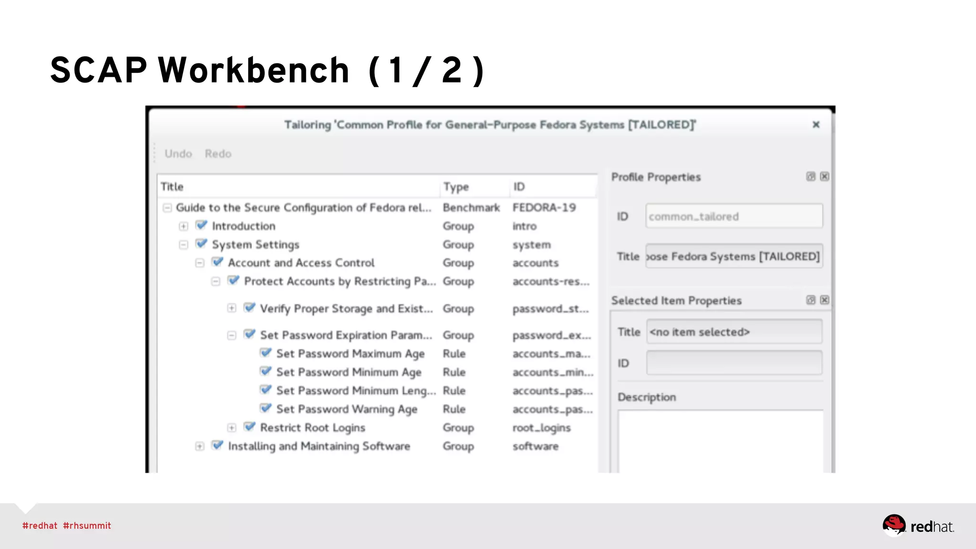976x549 pixels.
Task: Click the root_logins ID cell
Action: pos(542,428)
